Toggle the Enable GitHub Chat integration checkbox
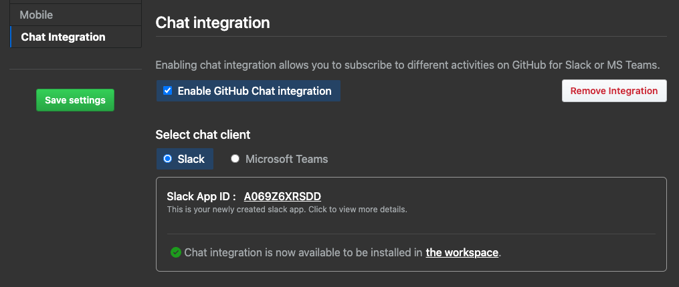 [x=168, y=91]
